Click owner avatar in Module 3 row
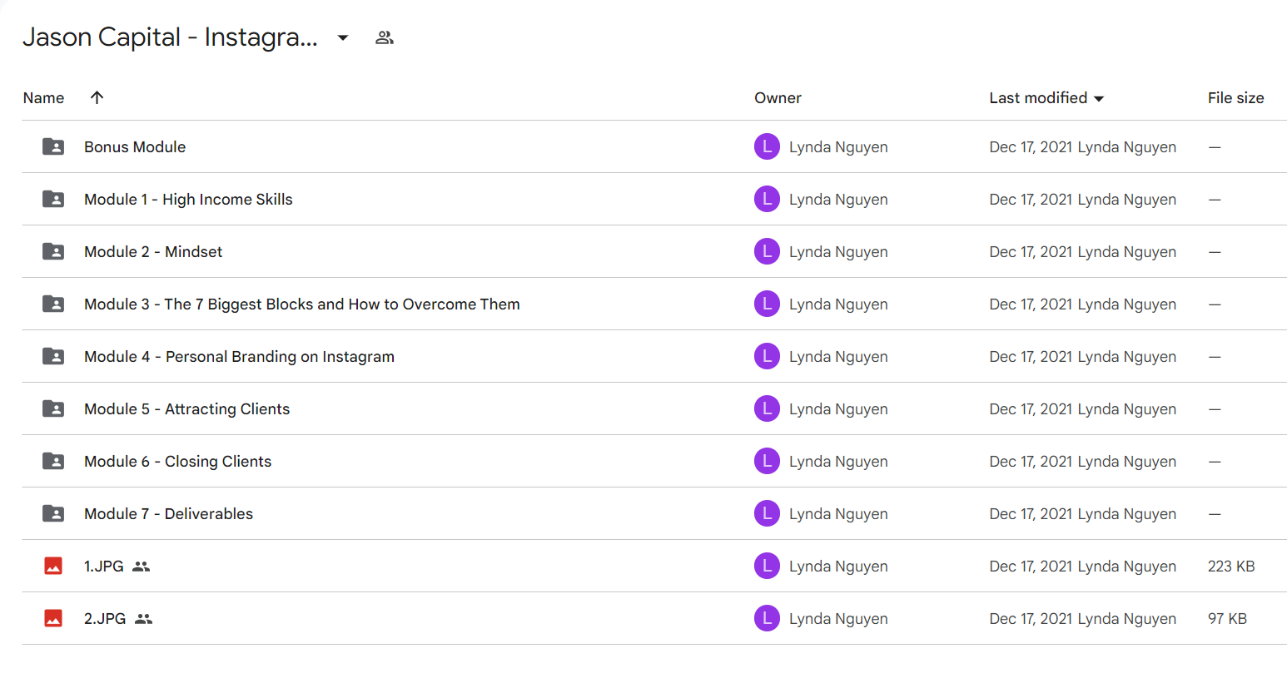1287x678 pixels. point(767,304)
